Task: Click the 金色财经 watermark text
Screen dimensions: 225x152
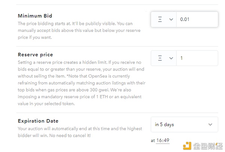Action: [208, 146]
